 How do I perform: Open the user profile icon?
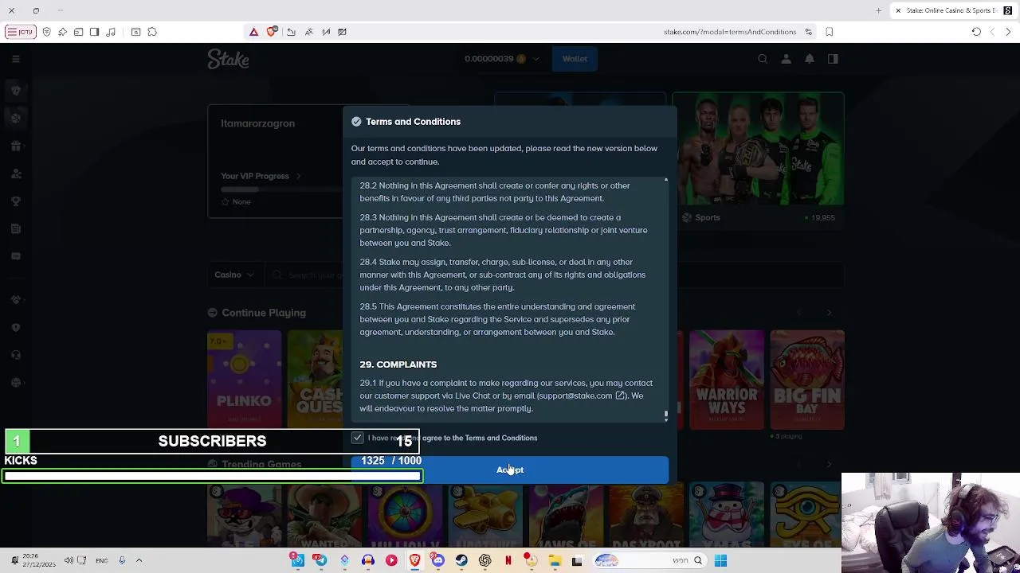pos(786,59)
